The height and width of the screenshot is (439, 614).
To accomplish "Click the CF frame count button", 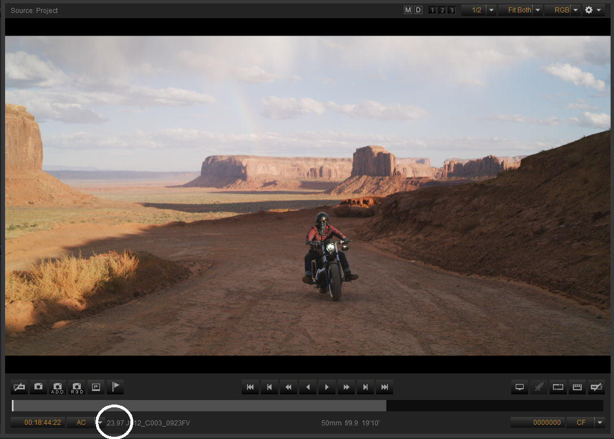I will point(581,423).
